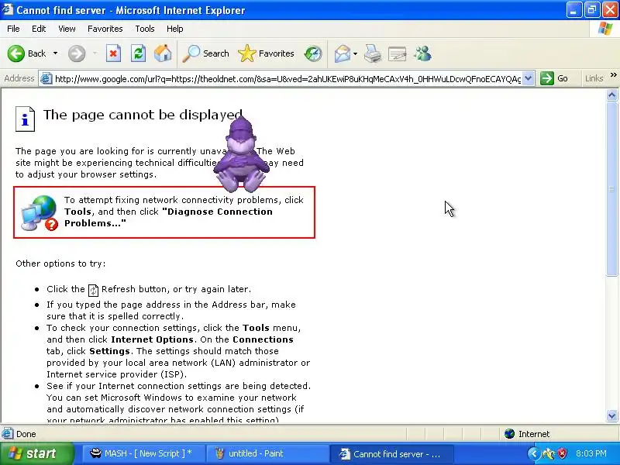Click the small Refresh icon in bullet list
Image resolution: width=620 pixels, height=465 pixels.
pyautogui.click(x=93, y=290)
